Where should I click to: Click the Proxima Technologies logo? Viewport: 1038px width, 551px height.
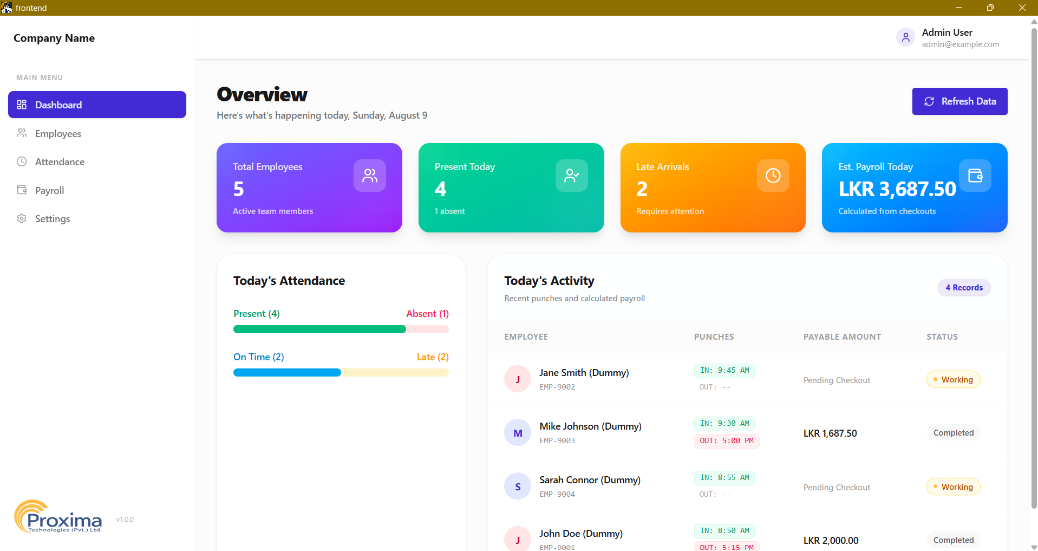tap(58, 516)
